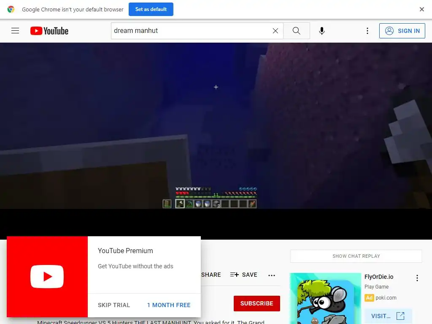The width and height of the screenshot is (432, 324).
Task: Choose SKIP TRIAL in the Premium popup
Action: (114, 305)
